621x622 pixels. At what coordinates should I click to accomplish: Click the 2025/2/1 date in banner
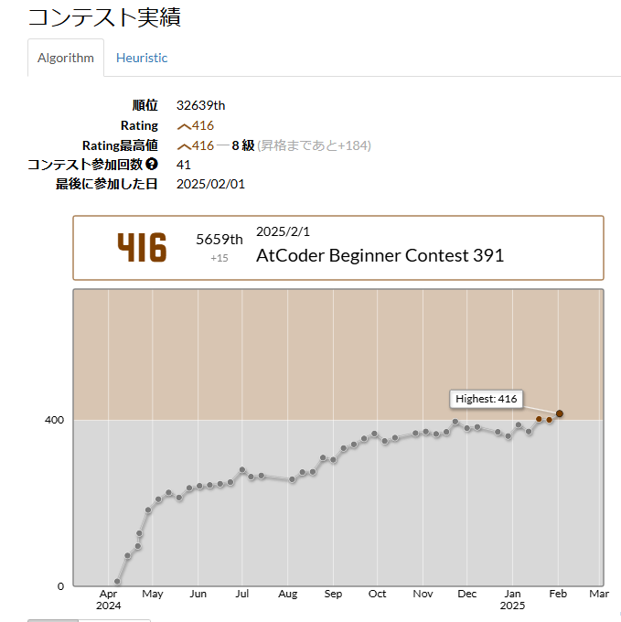[283, 231]
